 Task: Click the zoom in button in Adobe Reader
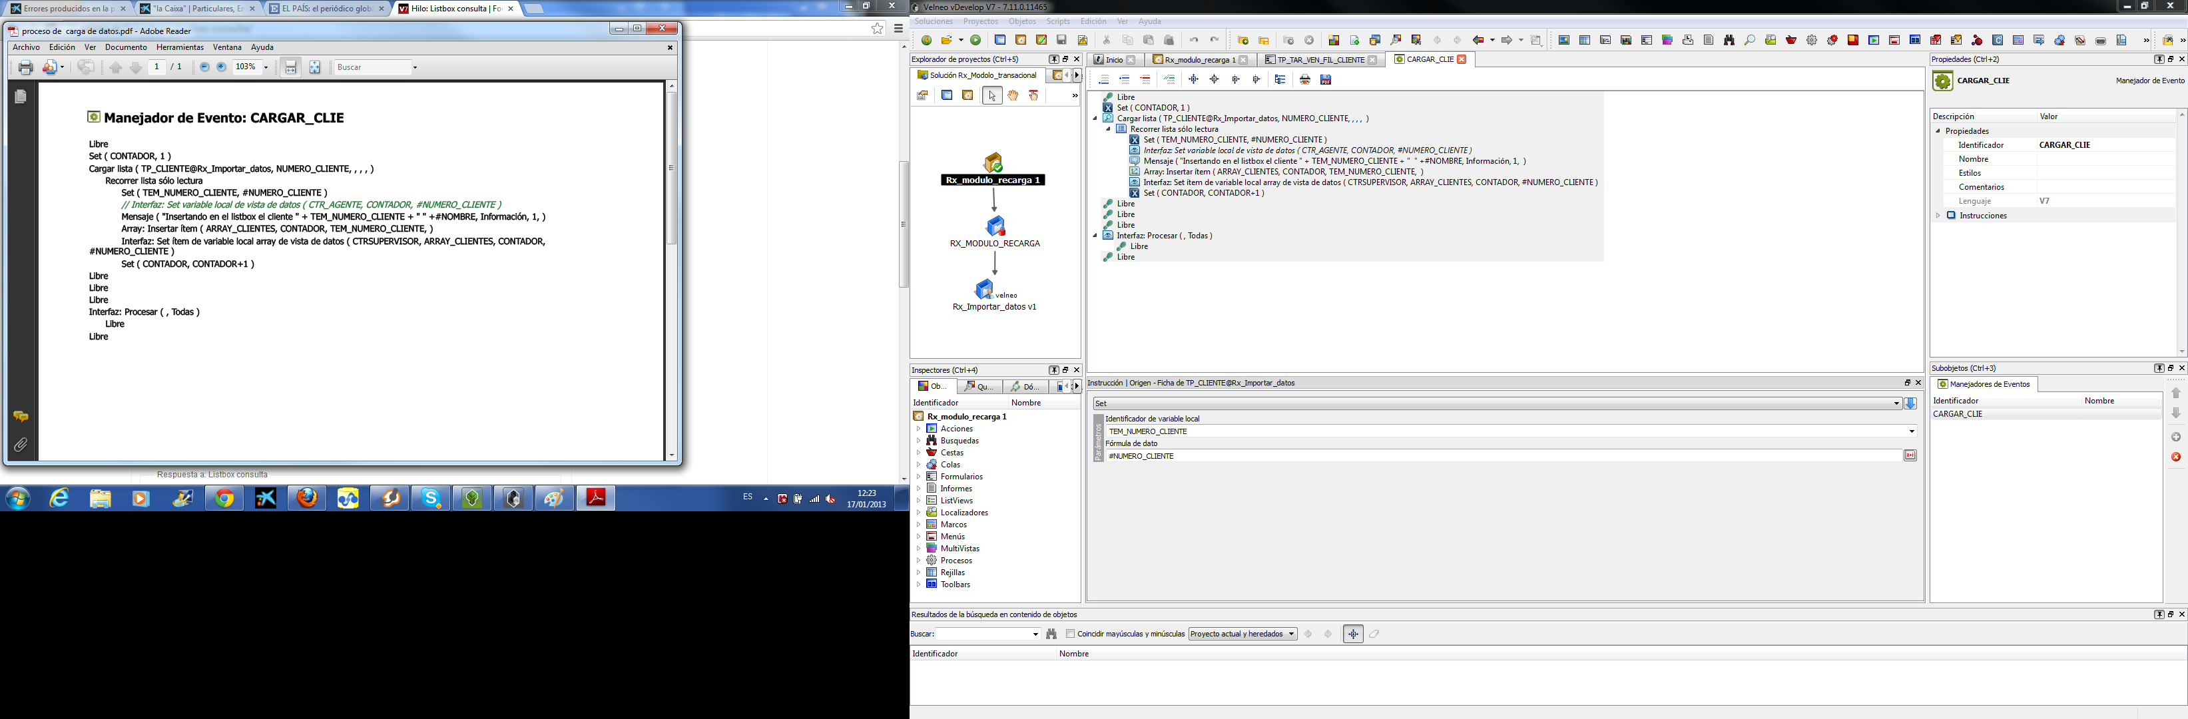(222, 67)
